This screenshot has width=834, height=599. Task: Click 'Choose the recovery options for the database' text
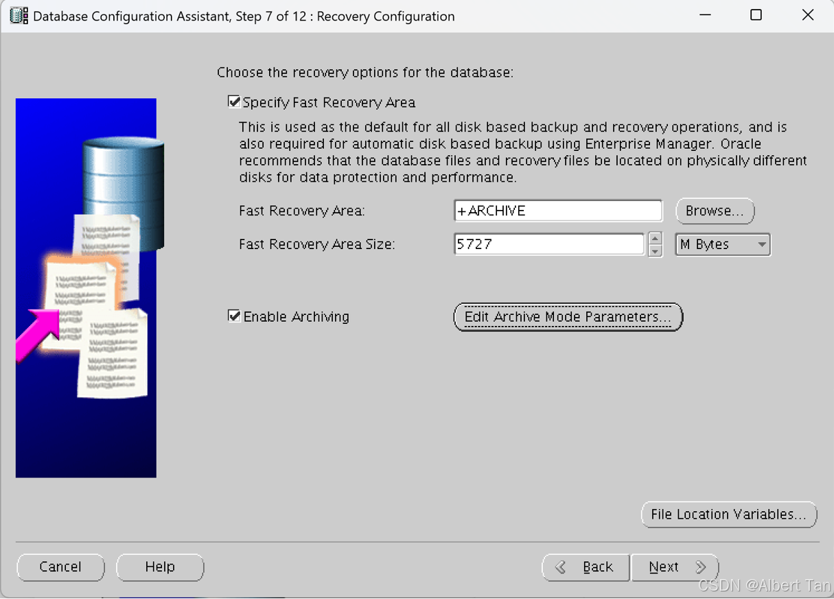[x=365, y=72]
